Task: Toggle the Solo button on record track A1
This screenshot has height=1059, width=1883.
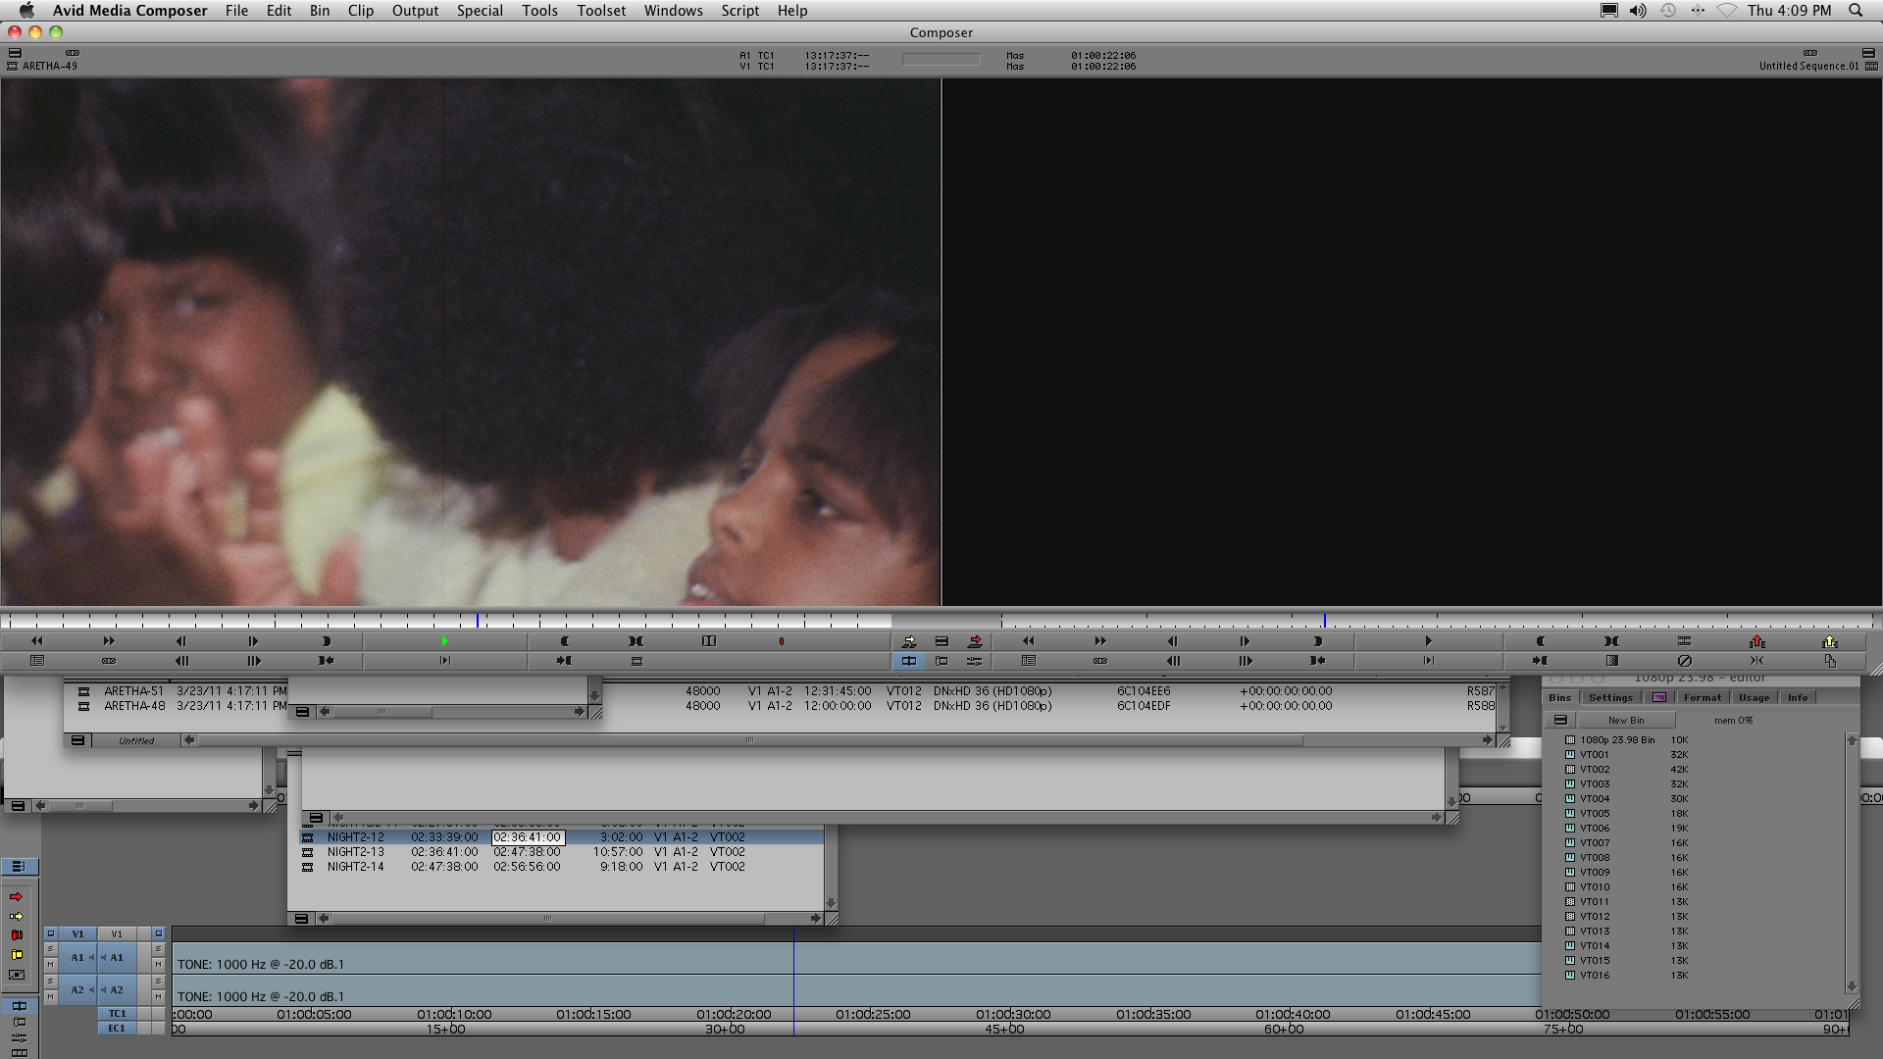Action: [158, 949]
